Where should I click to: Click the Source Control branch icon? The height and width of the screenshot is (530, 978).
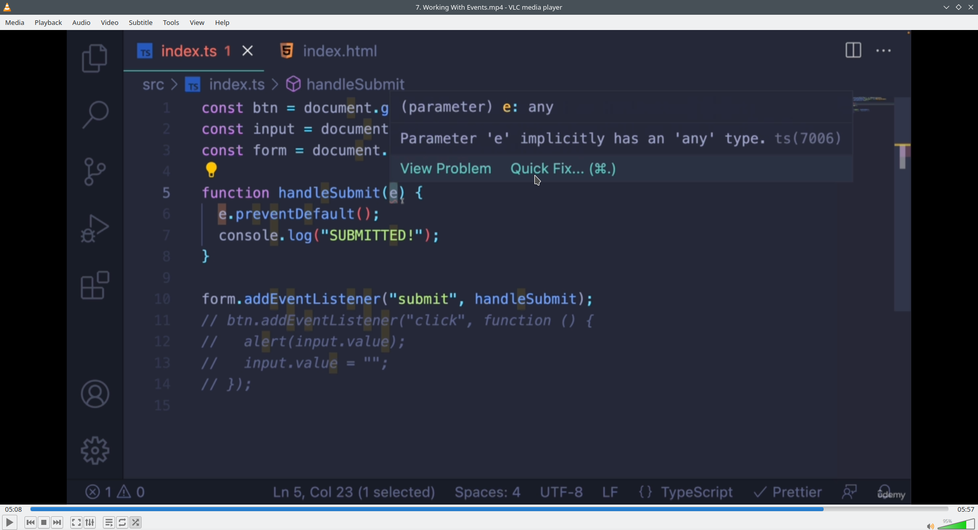pos(95,171)
